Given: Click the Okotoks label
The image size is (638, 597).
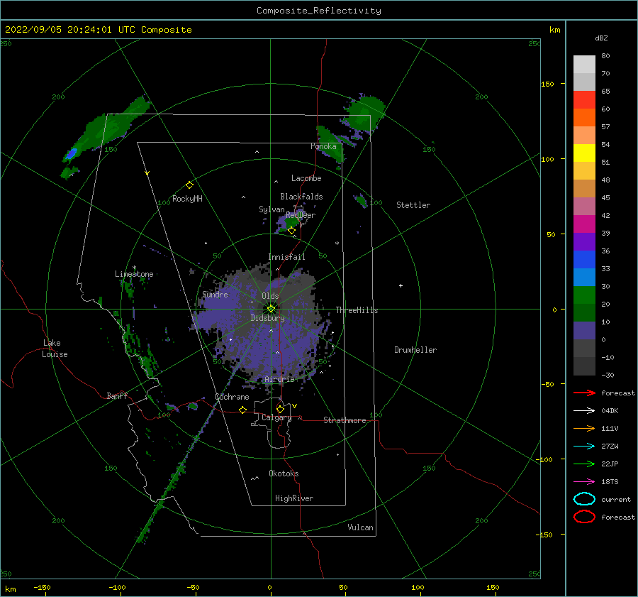Looking at the screenshot, I should [x=284, y=473].
